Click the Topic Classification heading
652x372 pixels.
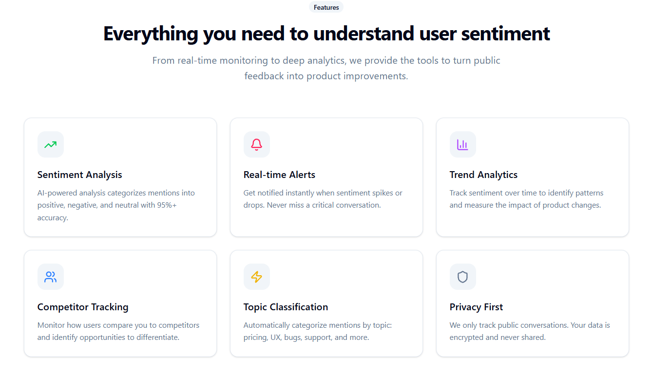tap(286, 307)
